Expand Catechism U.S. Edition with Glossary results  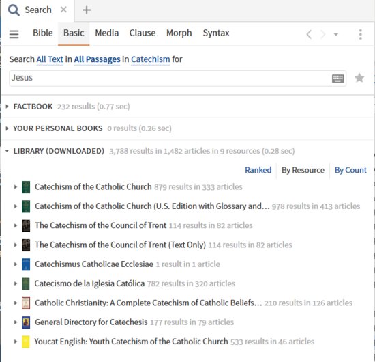(16, 206)
